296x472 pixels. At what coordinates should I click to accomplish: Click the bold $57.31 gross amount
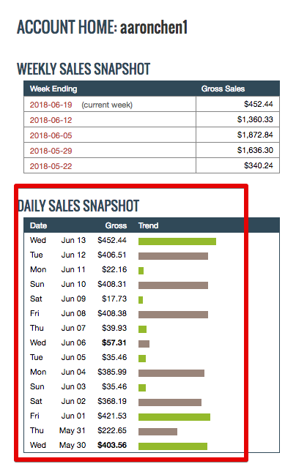(114, 342)
